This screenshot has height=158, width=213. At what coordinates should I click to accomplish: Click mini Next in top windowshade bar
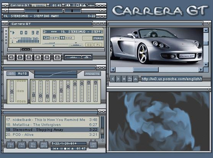(x=81, y=5)
